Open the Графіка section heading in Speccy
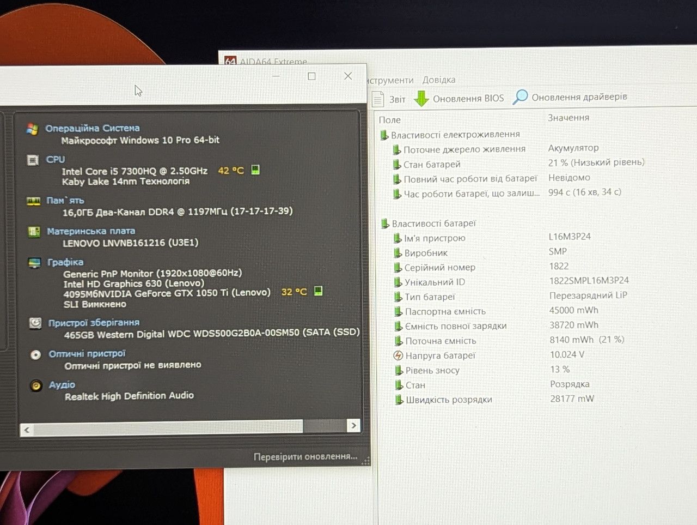Image resolution: width=697 pixels, height=525 pixels. [65, 262]
